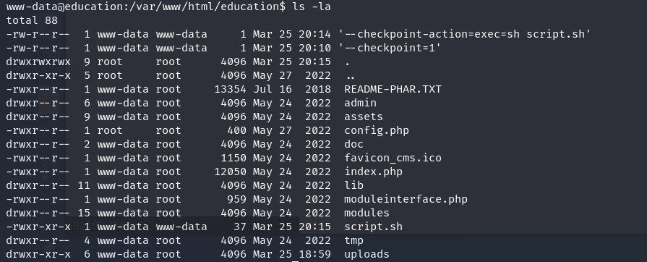Click the favicon_cms.ico filename

click(393, 158)
